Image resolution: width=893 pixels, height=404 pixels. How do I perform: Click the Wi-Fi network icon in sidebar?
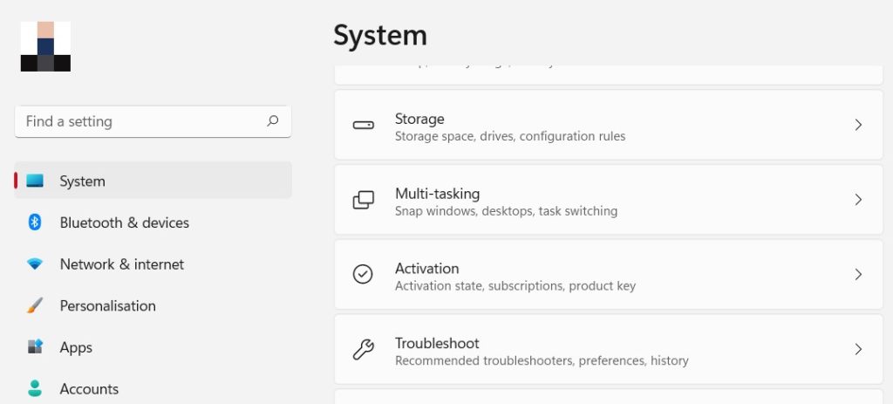coord(35,264)
